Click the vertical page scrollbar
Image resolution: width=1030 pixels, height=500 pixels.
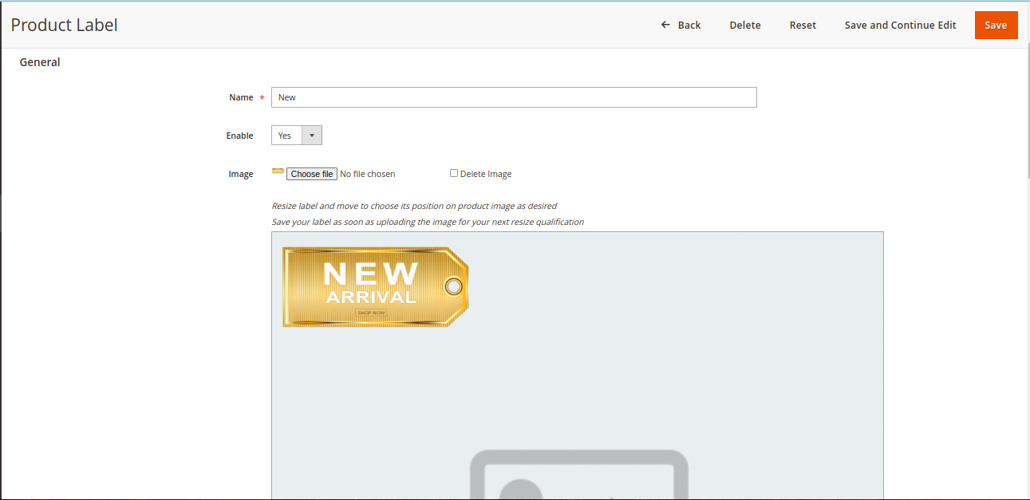(1026, 112)
